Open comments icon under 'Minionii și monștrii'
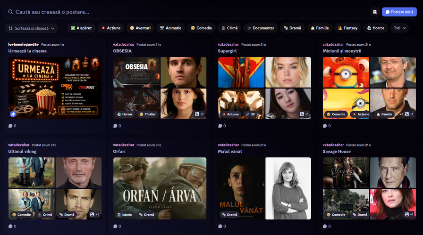423x235 pixels. coord(325,126)
